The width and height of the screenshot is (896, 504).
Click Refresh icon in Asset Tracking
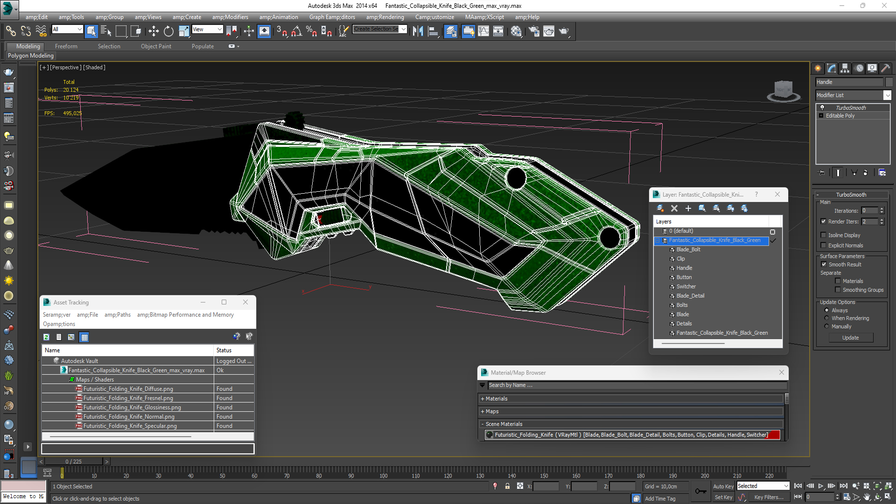(x=46, y=337)
